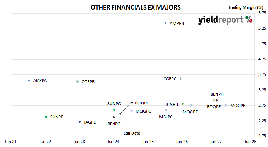This screenshot has width=268, height=147.
Task: Click the CGFPB data point
Action: (x=78, y=82)
